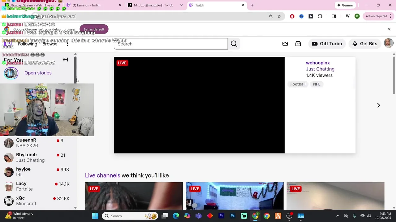Click the Chrome zoom magnifier icon
Screen dimensions: 396x222
[x=271, y=16]
